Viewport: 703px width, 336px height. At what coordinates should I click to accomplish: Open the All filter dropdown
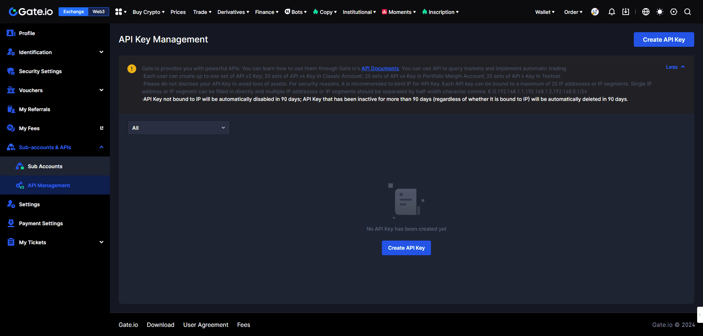click(x=178, y=128)
